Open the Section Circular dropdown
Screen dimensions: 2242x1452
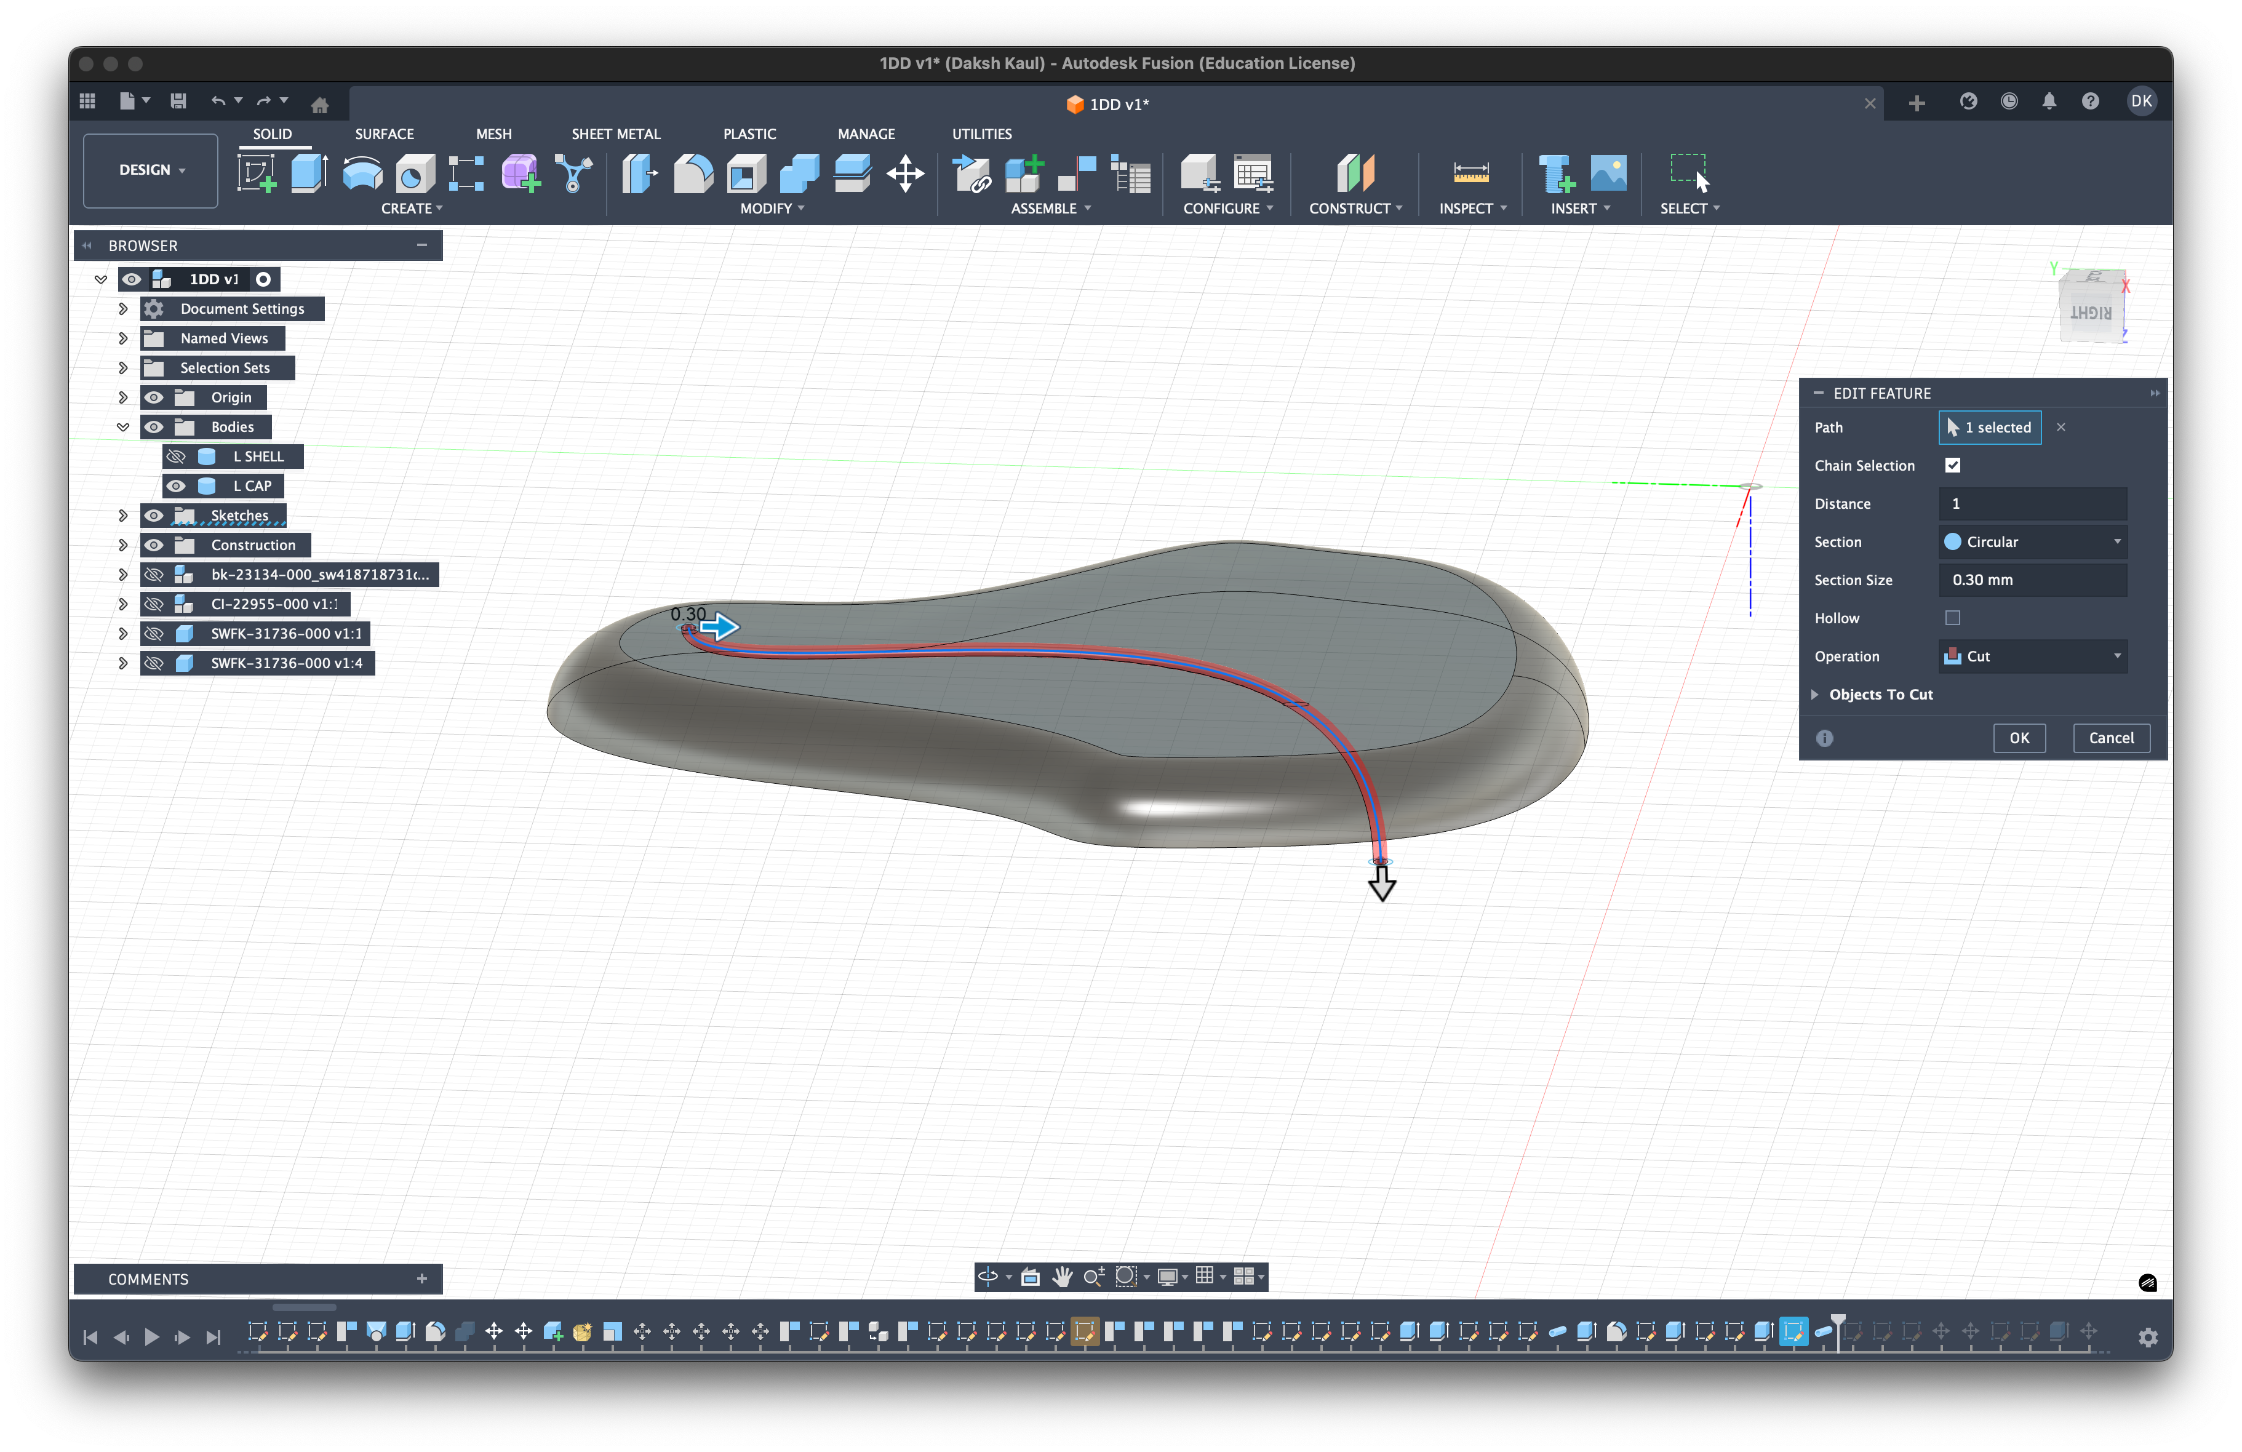tap(2032, 542)
